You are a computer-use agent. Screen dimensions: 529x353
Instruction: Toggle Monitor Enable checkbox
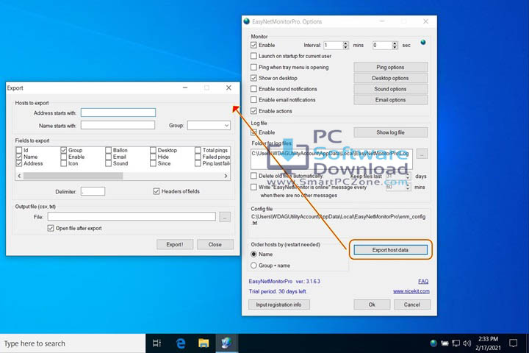[253, 45]
